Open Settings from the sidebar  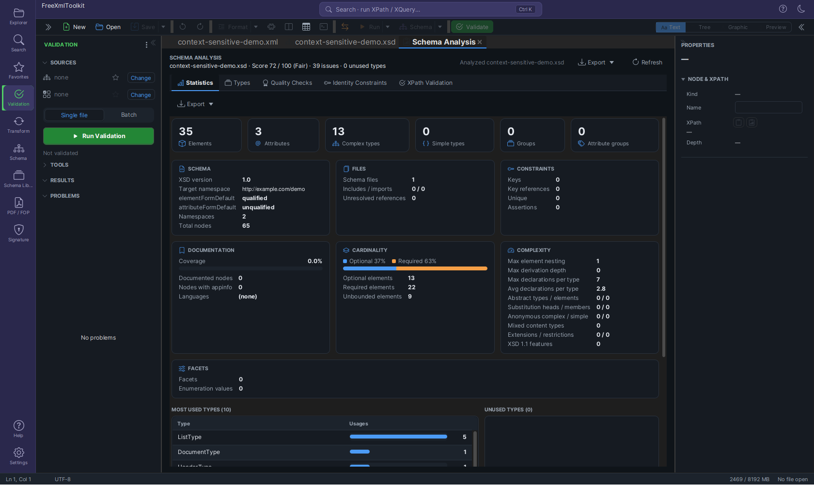(18, 456)
